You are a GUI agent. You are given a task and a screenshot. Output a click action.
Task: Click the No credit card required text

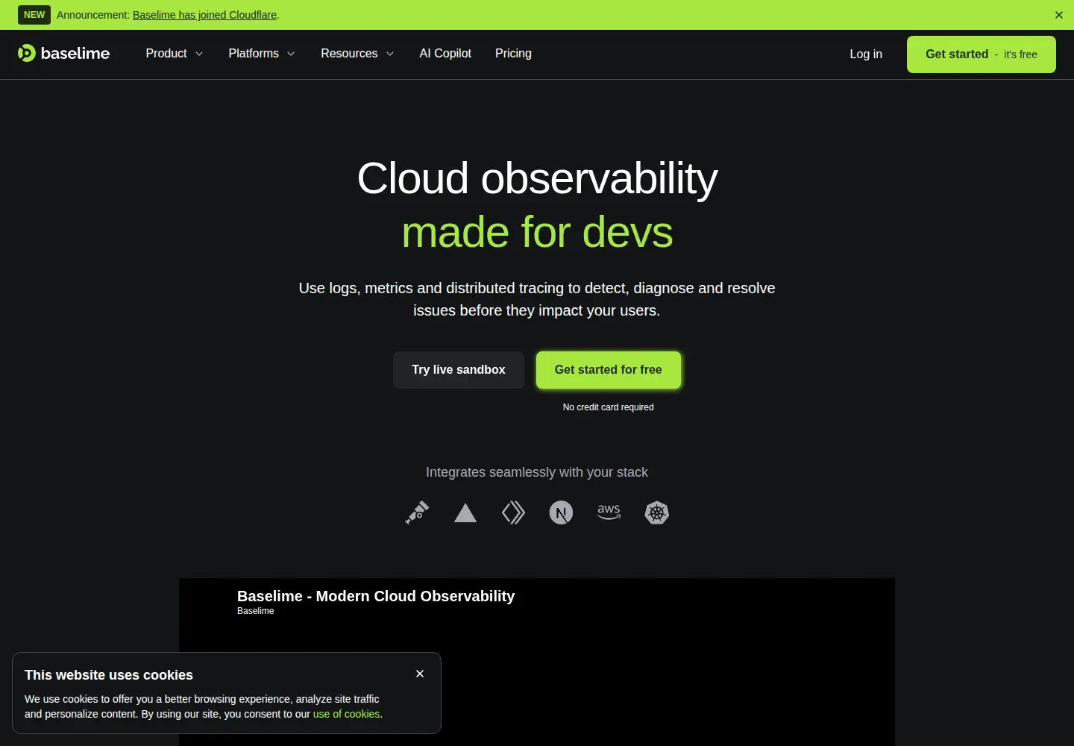click(609, 407)
